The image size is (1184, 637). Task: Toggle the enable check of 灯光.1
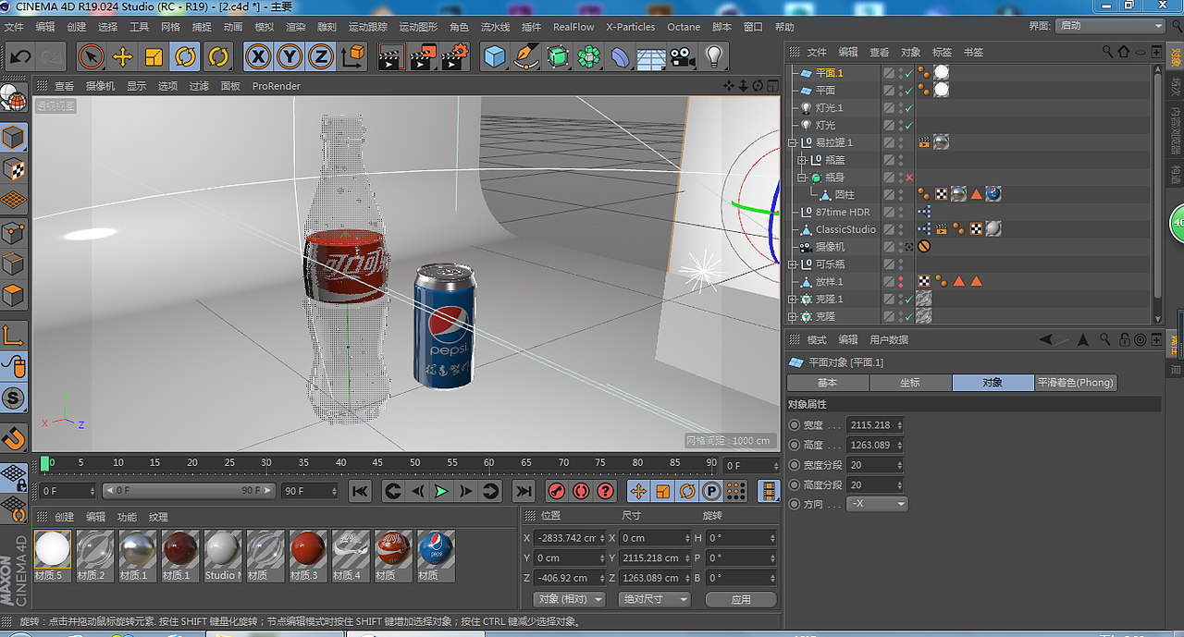(909, 108)
